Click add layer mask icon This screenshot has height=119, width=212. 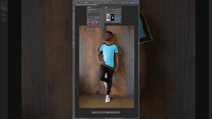coord(113,22)
